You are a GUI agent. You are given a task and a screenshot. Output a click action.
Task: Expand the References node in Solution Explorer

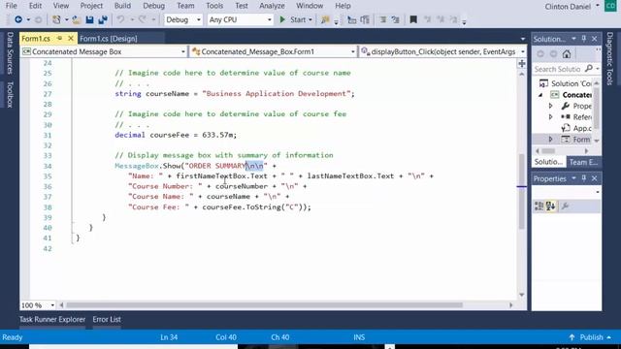pyautogui.click(x=550, y=117)
